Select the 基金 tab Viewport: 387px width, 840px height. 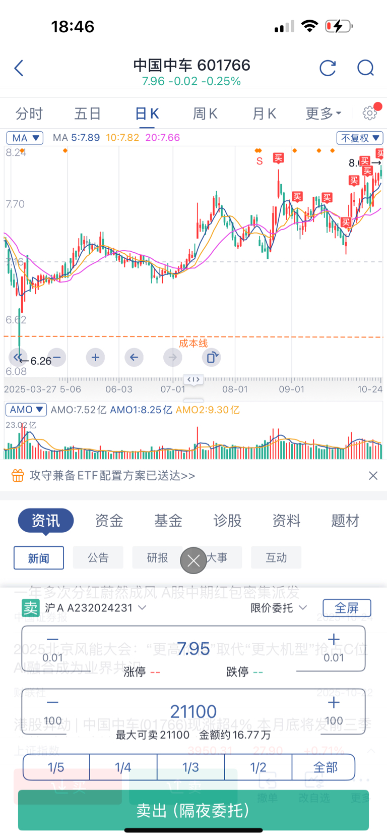(168, 521)
